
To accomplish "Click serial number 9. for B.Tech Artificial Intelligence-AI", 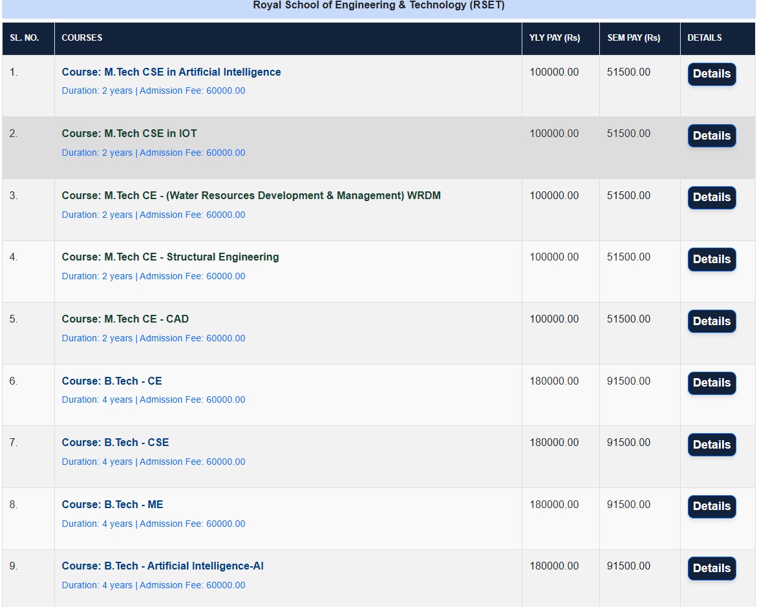I will [x=14, y=566].
